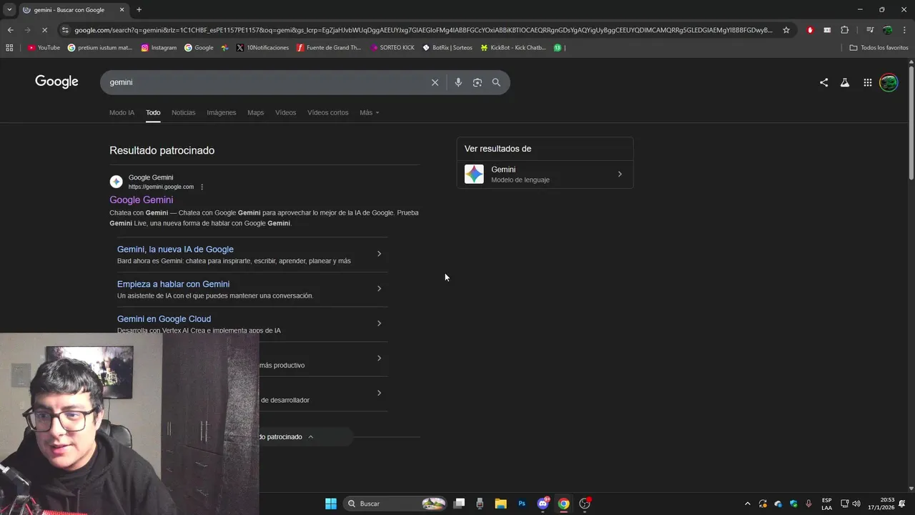Clear the search box with the X icon

435,82
